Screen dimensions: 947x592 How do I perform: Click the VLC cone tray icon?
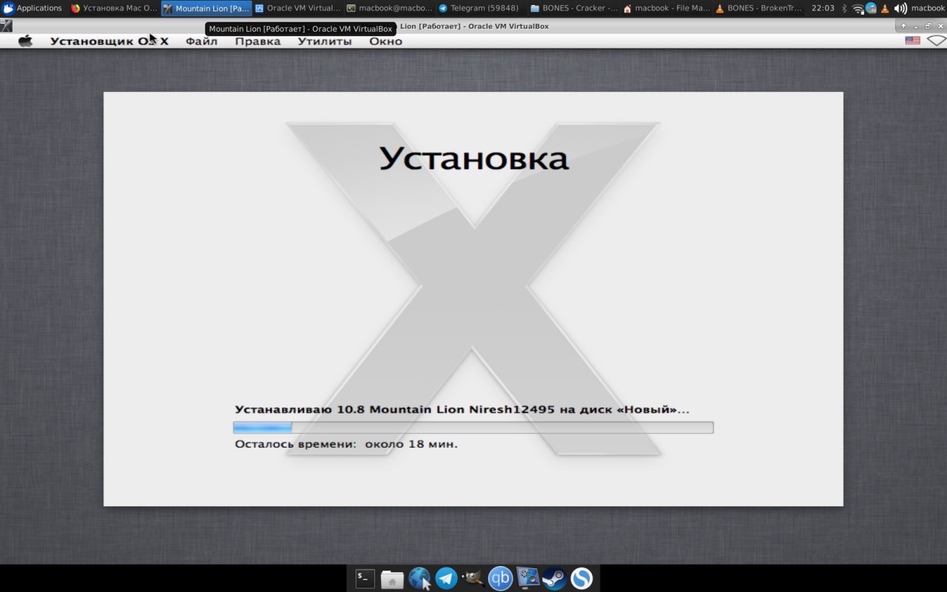[x=885, y=8]
